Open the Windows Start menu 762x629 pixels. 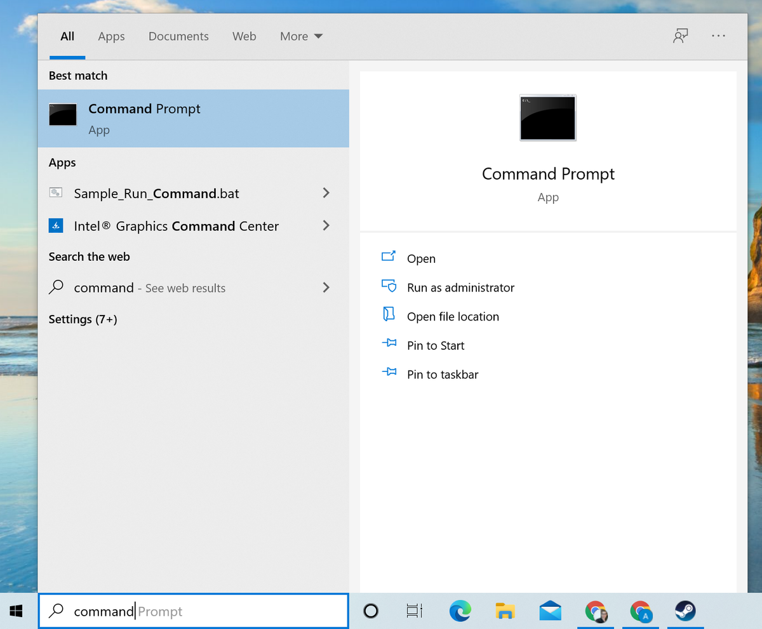pos(15,611)
